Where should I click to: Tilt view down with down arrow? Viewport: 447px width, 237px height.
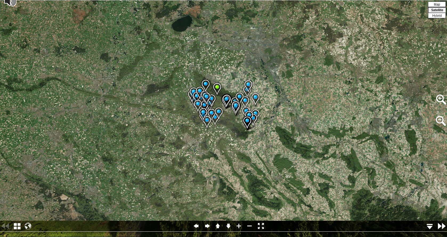pyautogui.click(x=228, y=226)
